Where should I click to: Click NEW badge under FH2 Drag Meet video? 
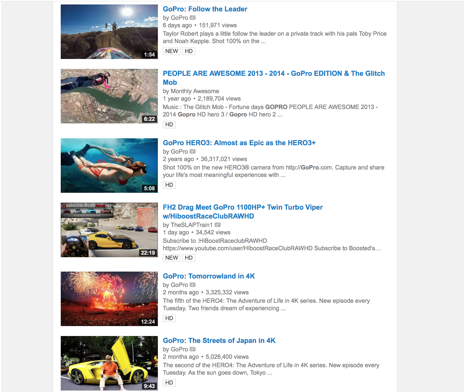click(x=172, y=258)
